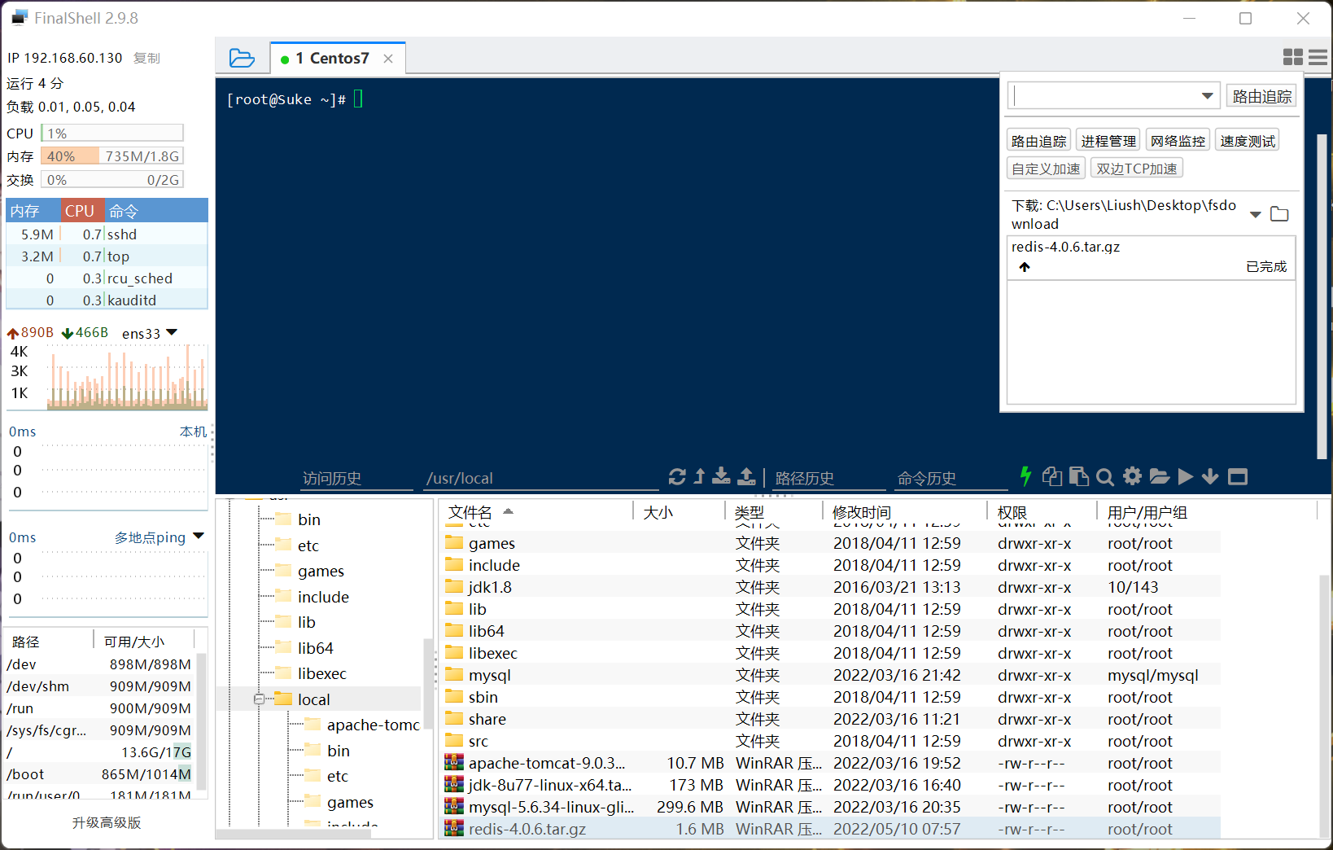Sort processes by 内存 tab
1333x850 pixels.
34,211
